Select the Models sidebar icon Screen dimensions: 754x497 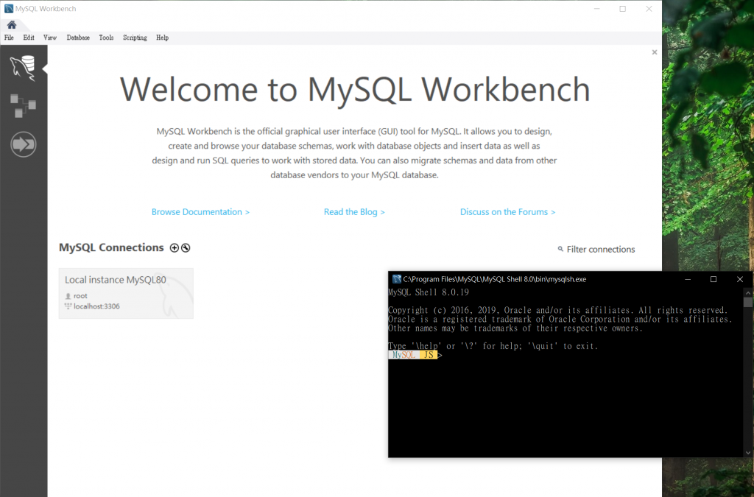(x=23, y=106)
